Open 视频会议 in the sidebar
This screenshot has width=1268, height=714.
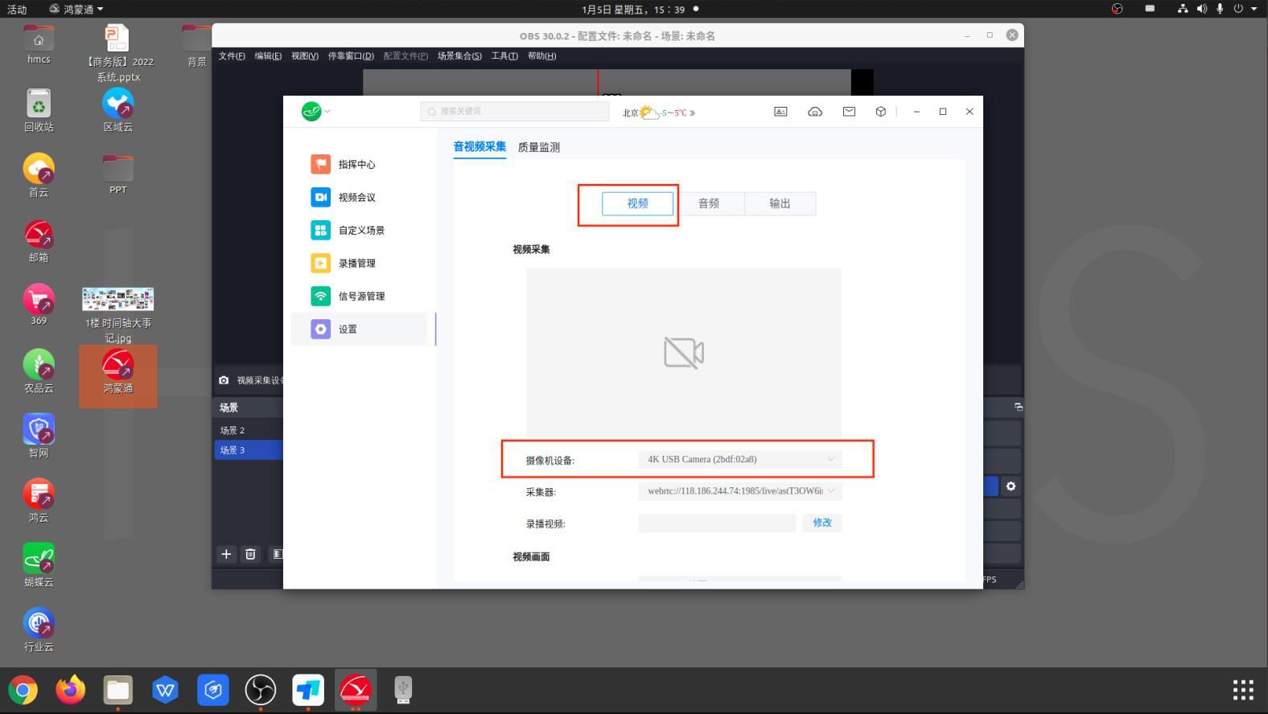[356, 197]
